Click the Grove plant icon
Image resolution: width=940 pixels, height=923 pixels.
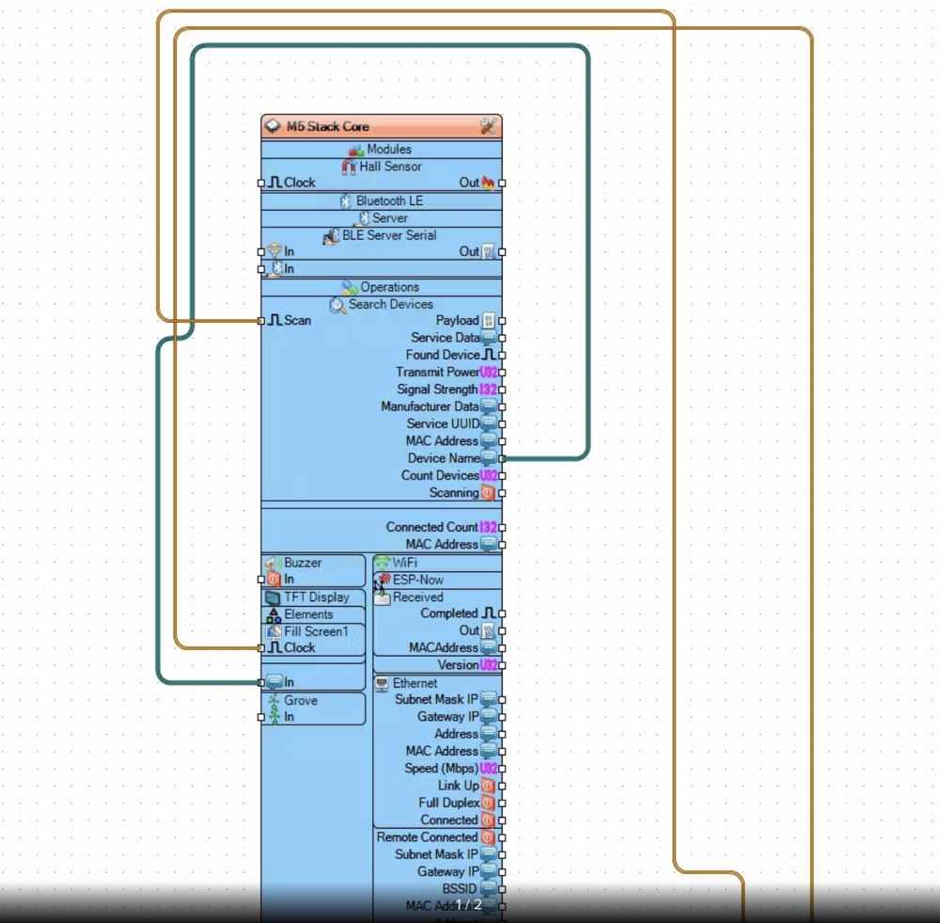point(274,701)
